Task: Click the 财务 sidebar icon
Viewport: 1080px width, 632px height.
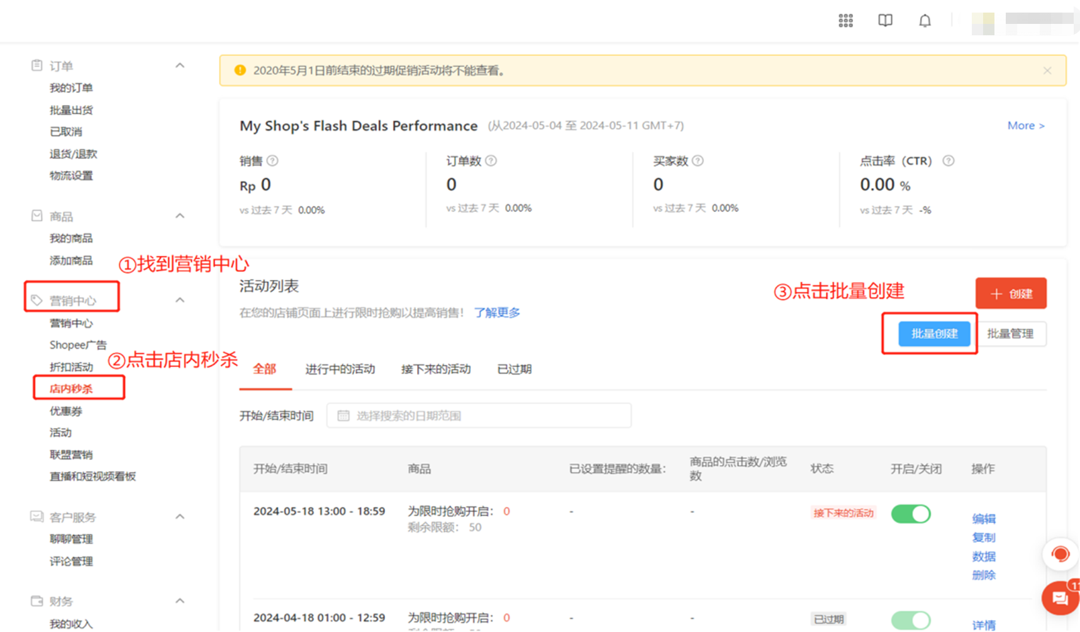Action: coord(36,600)
